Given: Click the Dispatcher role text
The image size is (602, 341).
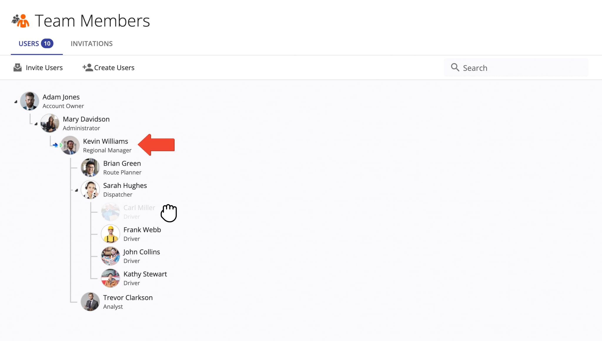Looking at the screenshot, I should (x=118, y=194).
